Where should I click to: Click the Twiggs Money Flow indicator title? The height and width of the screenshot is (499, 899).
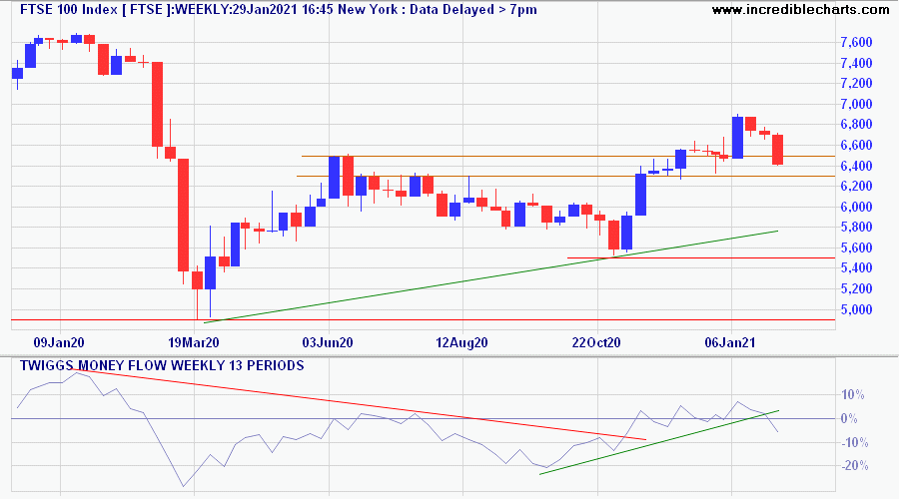162,365
